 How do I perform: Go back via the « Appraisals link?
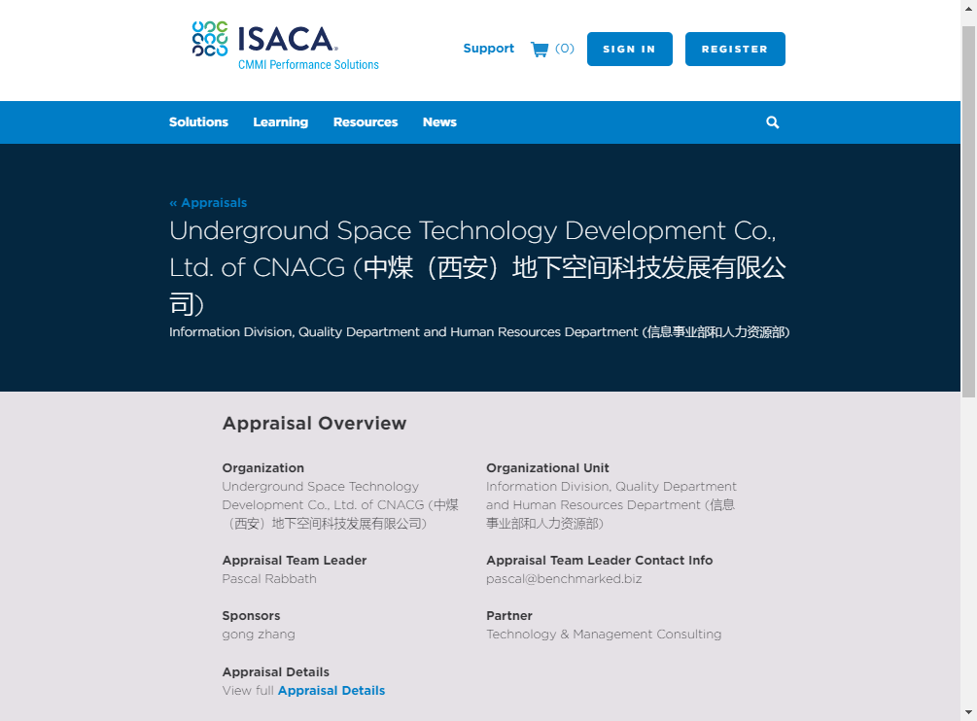pyautogui.click(x=208, y=203)
